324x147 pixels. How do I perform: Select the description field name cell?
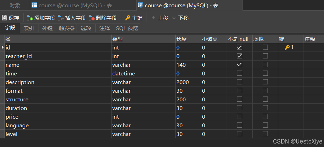tap(58, 82)
